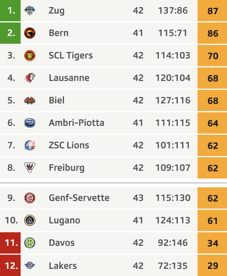
Task: Click the EV Zug team logo
Action: click(30, 11)
